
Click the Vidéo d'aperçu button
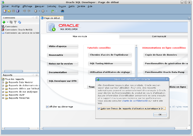(x=63, y=46)
